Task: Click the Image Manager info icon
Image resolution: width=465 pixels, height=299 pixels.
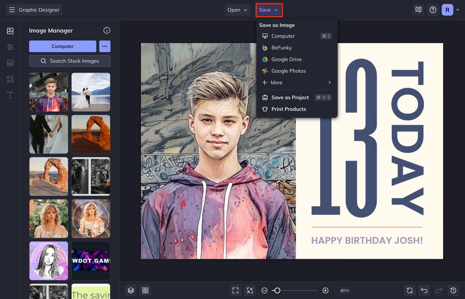Action: pos(107,30)
